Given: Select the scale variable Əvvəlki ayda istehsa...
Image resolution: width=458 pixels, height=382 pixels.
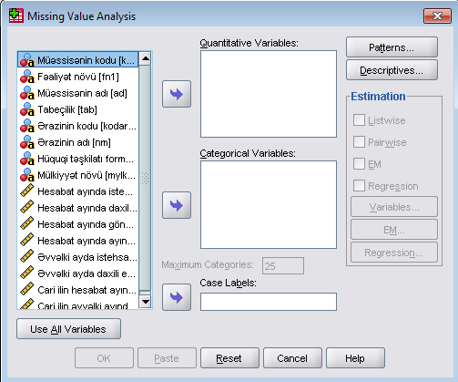Looking at the screenshot, I should point(78,257).
